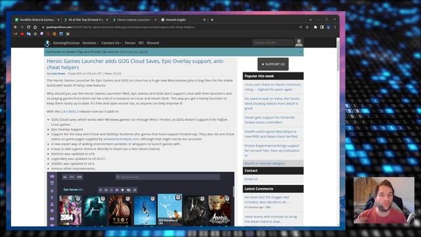Open the YouTube bookmark icon
The height and width of the screenshot is (237, 421).
22,34
